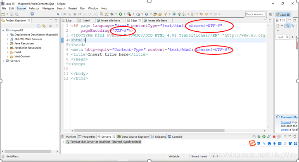Expand the chapter01 project node arrow
Viewport: 299px width, 162px height.
pyautogui.click(x=3, y=30)
